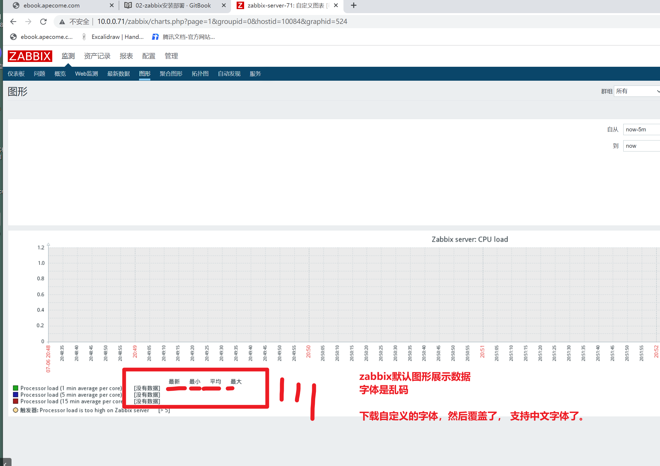Close the zabbix-server-71 tab
Viewport: 660px width, 466px height.
[x=336, y=5]
